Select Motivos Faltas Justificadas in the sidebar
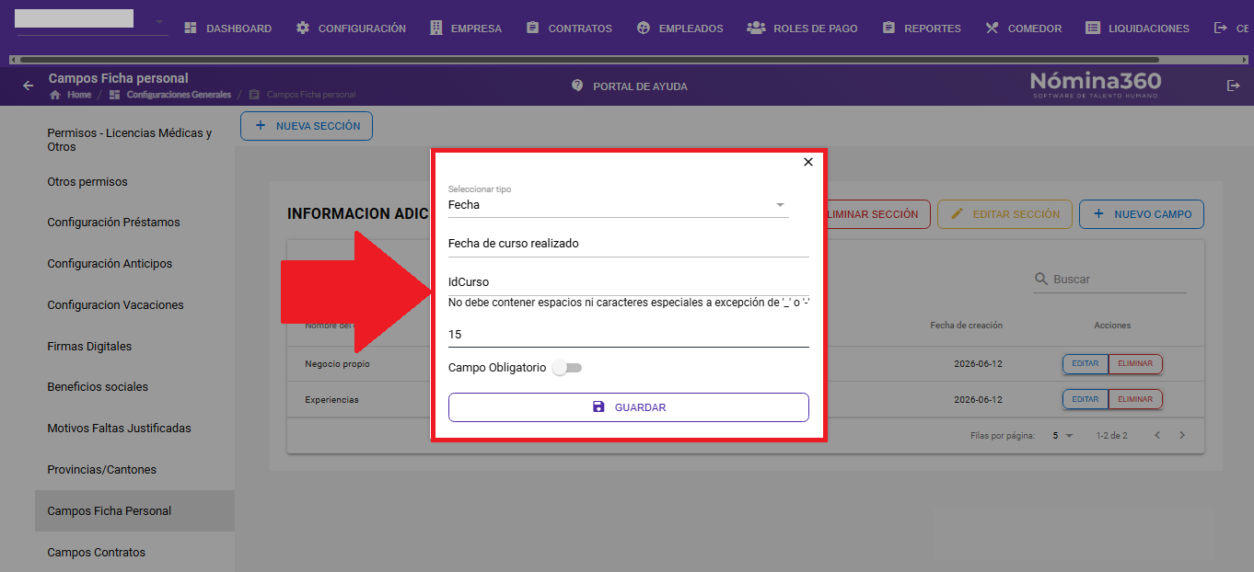 (x=134, y=429)
